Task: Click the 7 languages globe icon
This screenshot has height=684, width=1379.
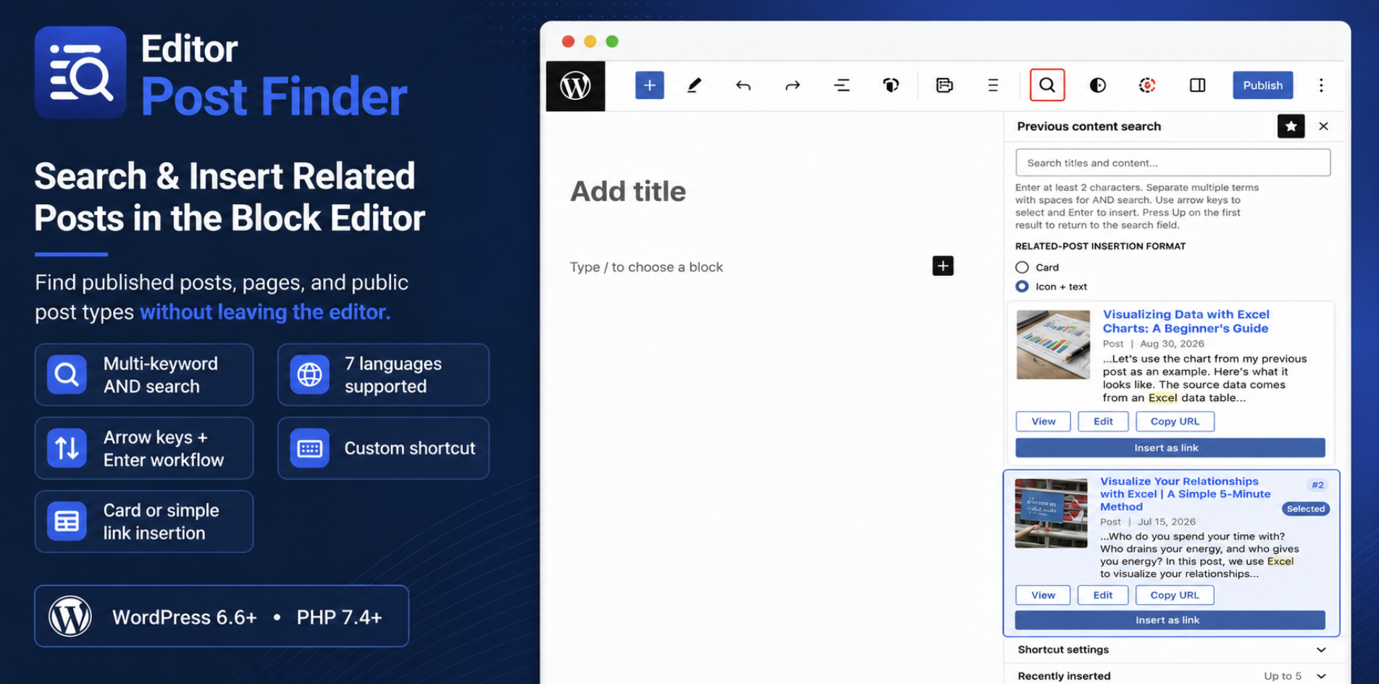Action: point(309,374)
